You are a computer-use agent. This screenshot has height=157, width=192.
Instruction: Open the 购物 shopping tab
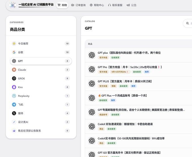click(x=62, y=5)
